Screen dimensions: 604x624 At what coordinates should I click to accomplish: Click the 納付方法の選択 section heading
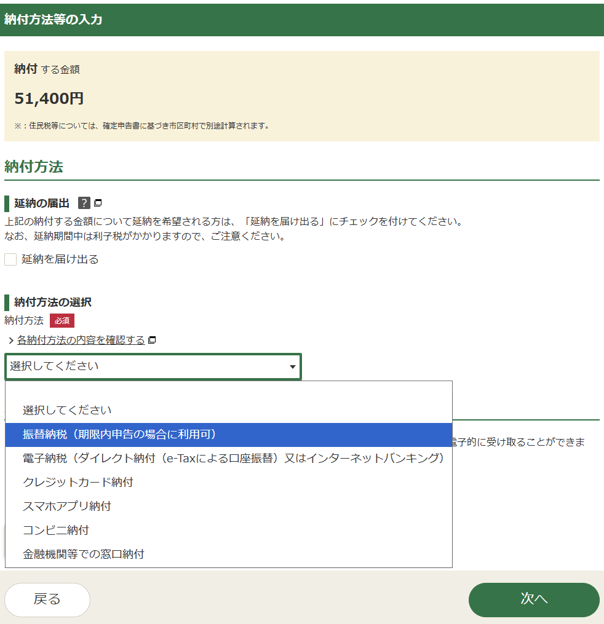tap(53, 302)
